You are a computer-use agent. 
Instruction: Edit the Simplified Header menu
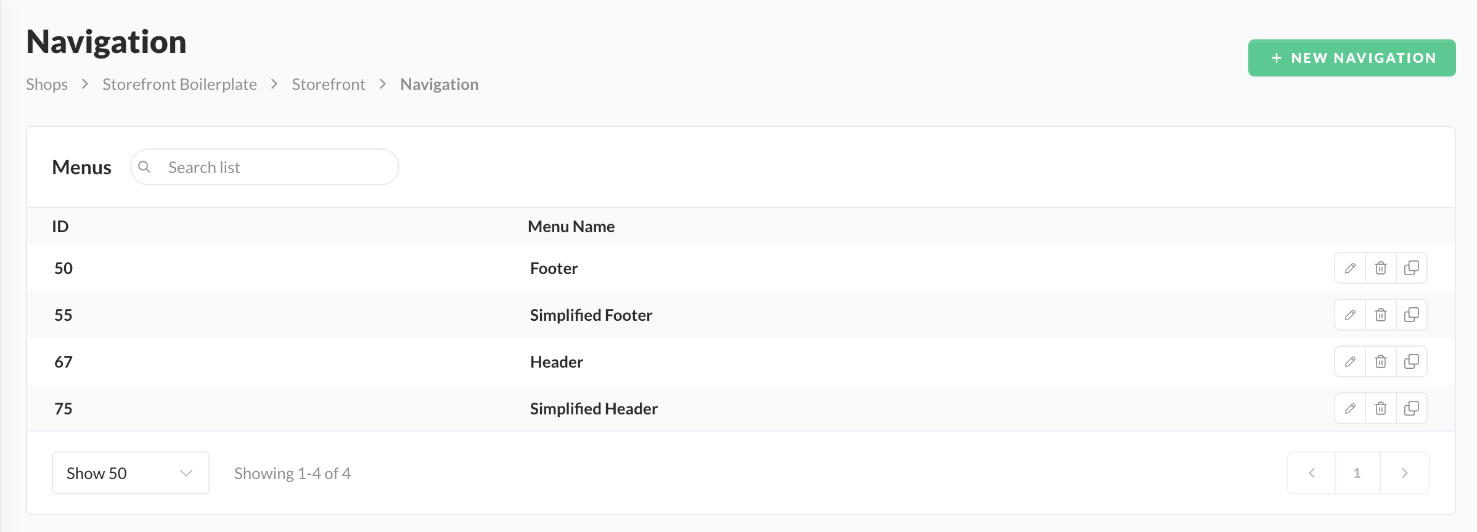1350,408
